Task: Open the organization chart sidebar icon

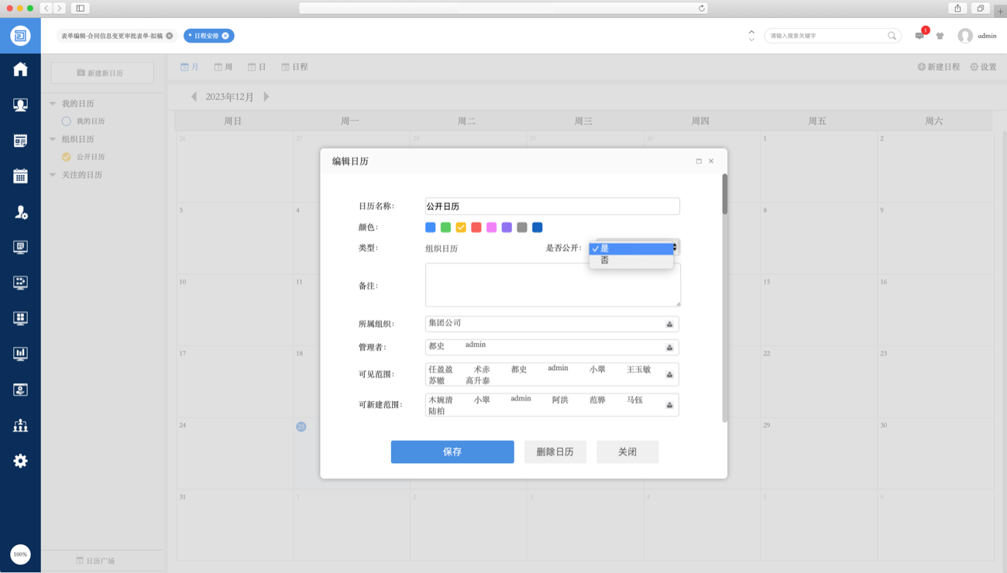Action: click(x=20, y=425)
